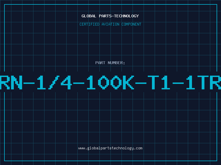Image resolution: width=221 pixels, height=165 pixels.
Task: Click the 'PART NUMBER:' label
Action: point(110,63)
